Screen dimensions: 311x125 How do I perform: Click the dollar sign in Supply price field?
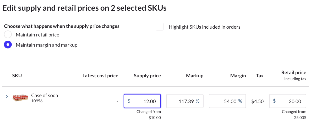(x=129, y=101)
